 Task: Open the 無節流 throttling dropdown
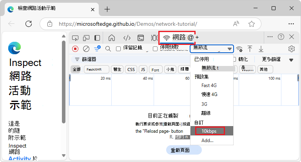(x=212, y=49)
